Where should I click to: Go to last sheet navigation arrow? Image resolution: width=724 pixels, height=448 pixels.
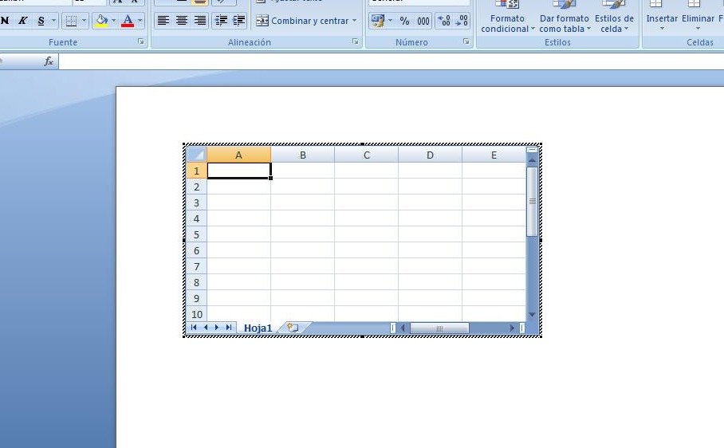tap(229, 328)
